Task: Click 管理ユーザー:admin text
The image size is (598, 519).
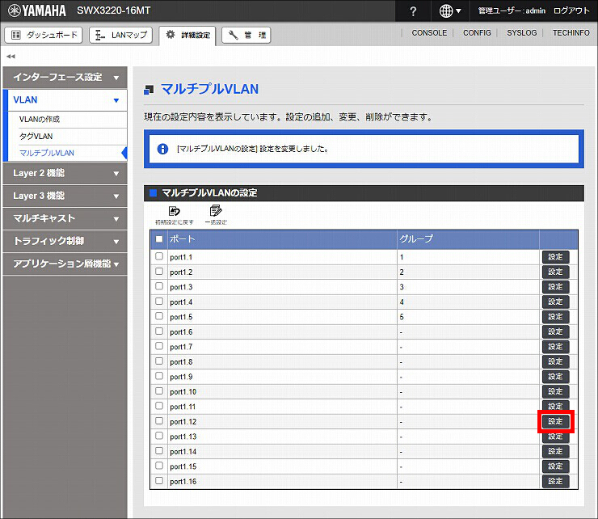Action: coord(512,11)
